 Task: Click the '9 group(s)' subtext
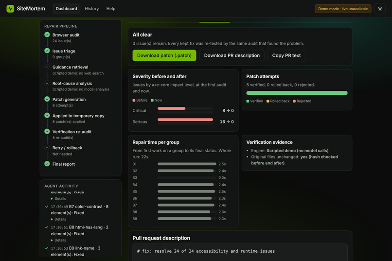[61, 57]
